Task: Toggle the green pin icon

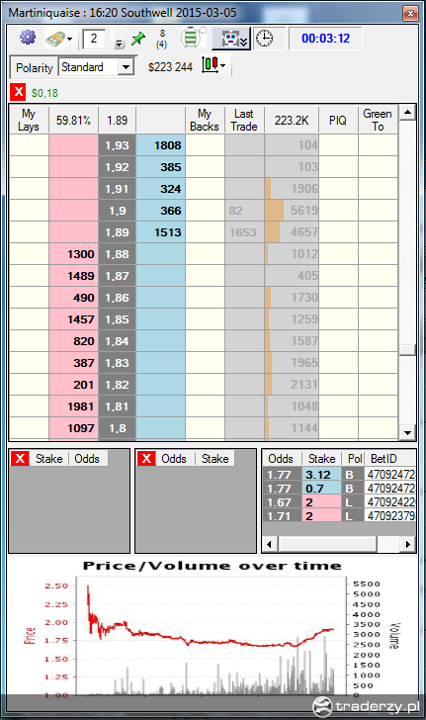Action: 137,39
